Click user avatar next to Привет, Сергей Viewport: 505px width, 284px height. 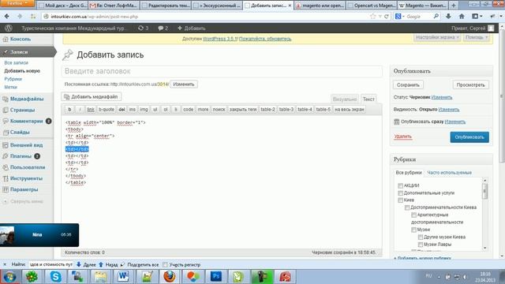tap(491, 28)
